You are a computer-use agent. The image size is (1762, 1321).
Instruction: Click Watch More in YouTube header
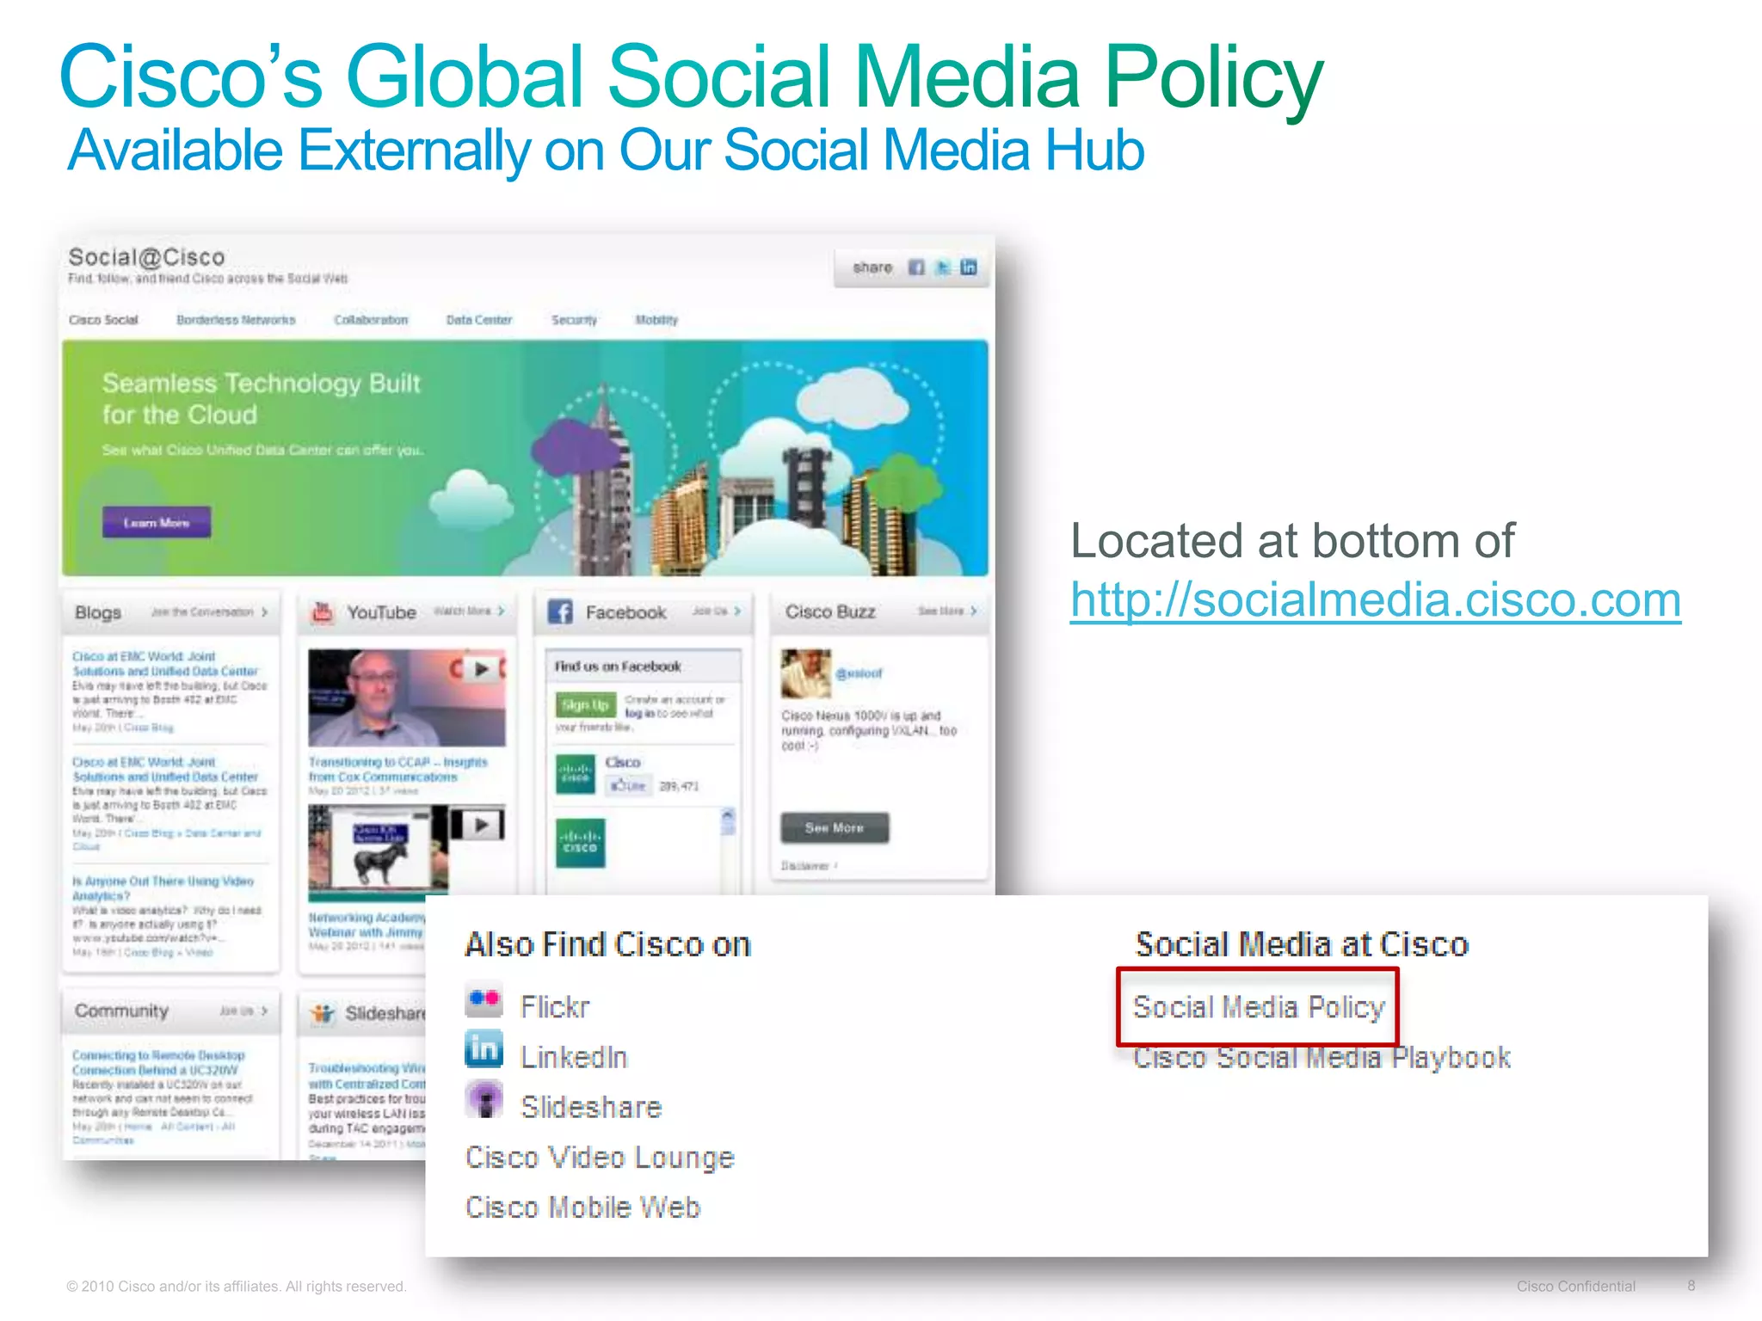tap(469, 611)
